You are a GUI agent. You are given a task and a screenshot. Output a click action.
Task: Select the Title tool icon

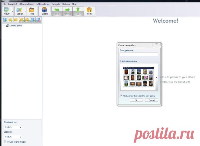[x=32, y=11]
